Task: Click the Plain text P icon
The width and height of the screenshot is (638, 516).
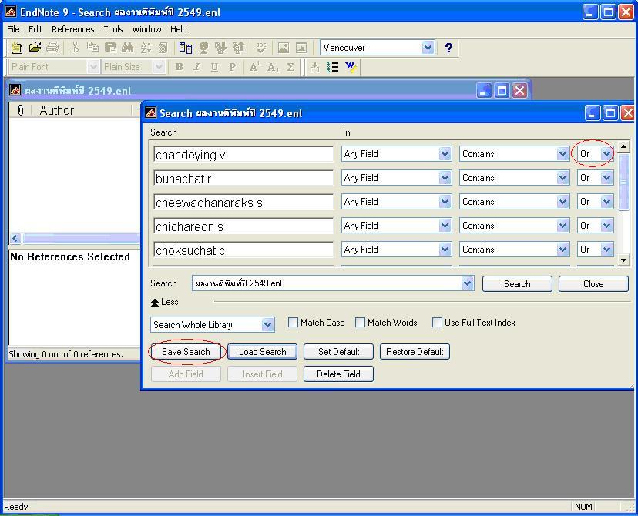Action: (233, 67)
